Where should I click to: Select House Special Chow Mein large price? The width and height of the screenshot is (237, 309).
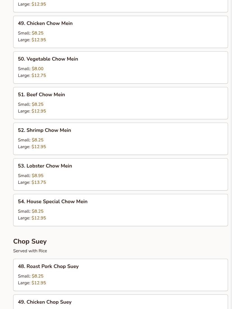(x=39, y=218)
